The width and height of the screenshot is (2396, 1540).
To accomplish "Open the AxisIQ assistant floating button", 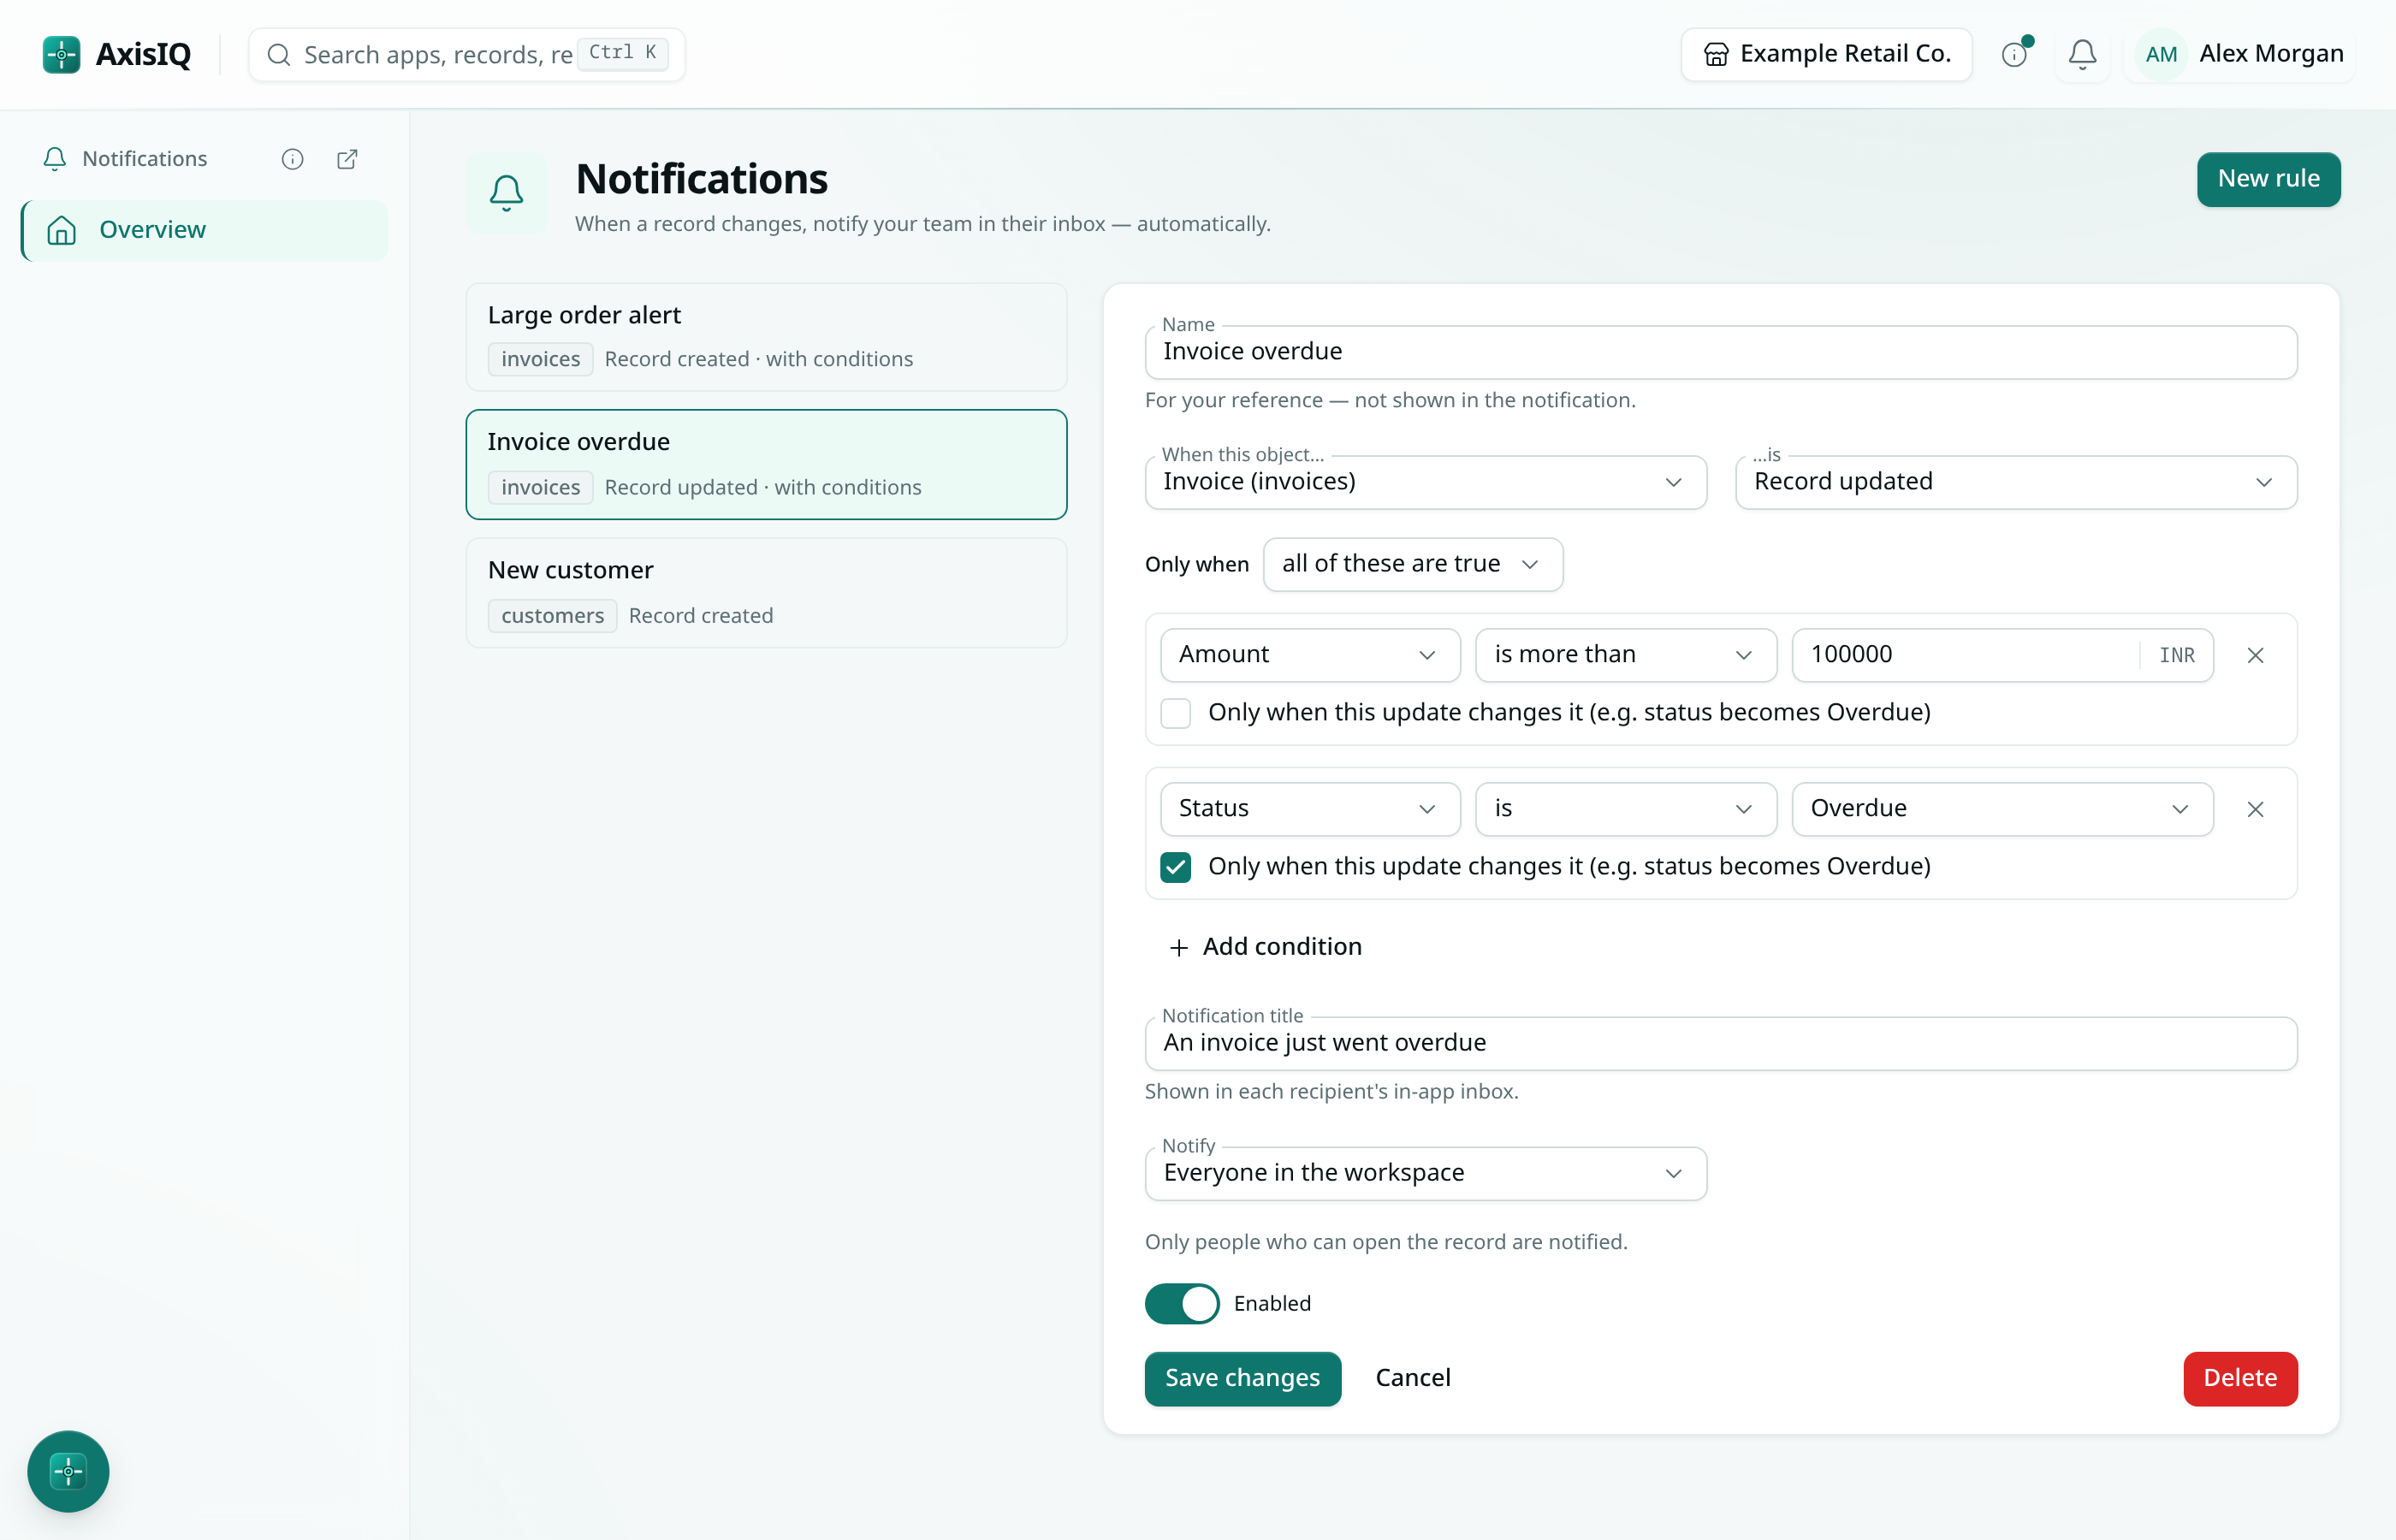I will pyautogui.click(x=68, y=1471).
